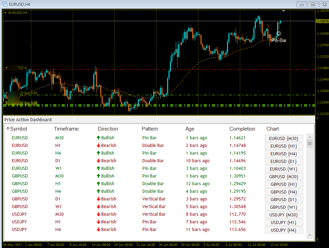Click the smiley face icon above Pin-Bar label
The width and height of the screenshot is (329, 248).
(x=279, y=33)
